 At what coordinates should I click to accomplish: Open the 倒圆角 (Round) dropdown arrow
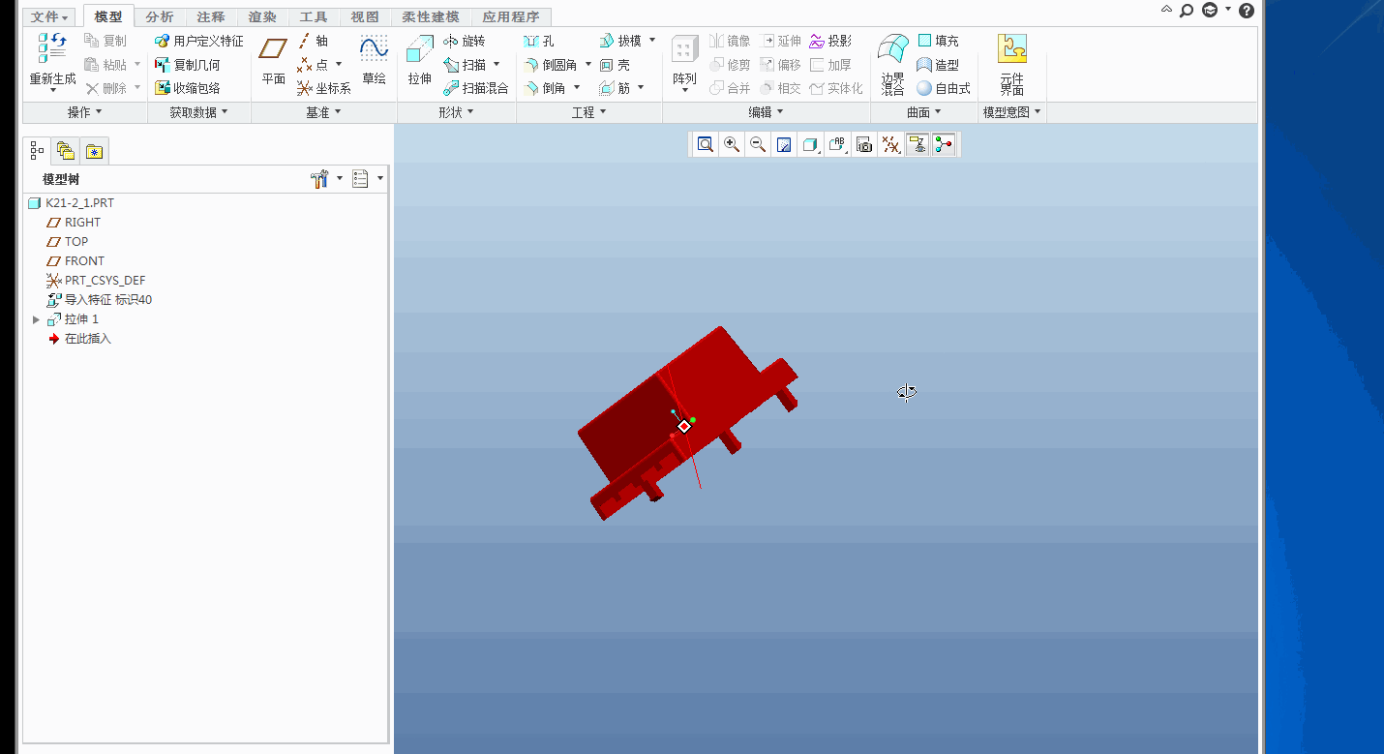tap(588, 65)
